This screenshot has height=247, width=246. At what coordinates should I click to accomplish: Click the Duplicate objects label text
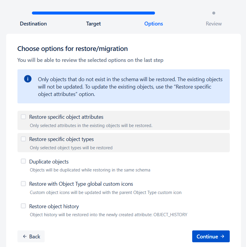(49, 162)
